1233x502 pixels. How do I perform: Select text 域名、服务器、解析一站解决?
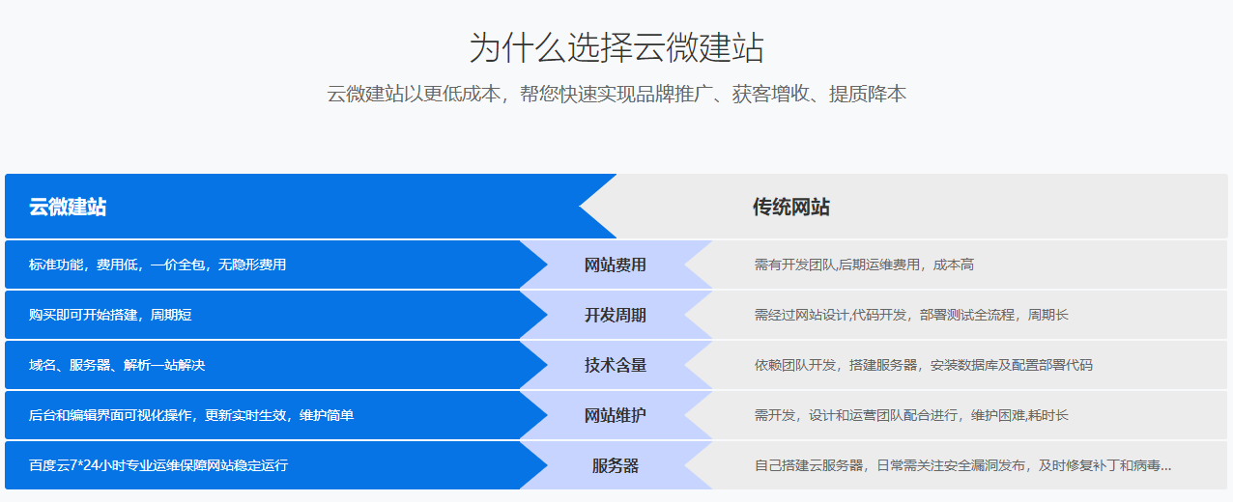tap(117, 365)
